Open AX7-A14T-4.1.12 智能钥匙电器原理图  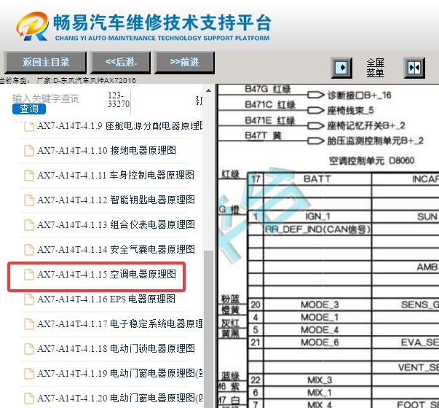point(116,200)
